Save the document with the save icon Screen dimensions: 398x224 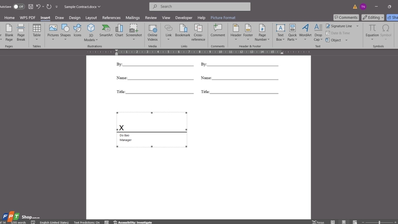pyautogui.click(x=30, y=6)
